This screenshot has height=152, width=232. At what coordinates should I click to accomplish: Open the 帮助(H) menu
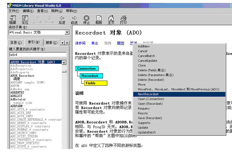tap(71, 11)
